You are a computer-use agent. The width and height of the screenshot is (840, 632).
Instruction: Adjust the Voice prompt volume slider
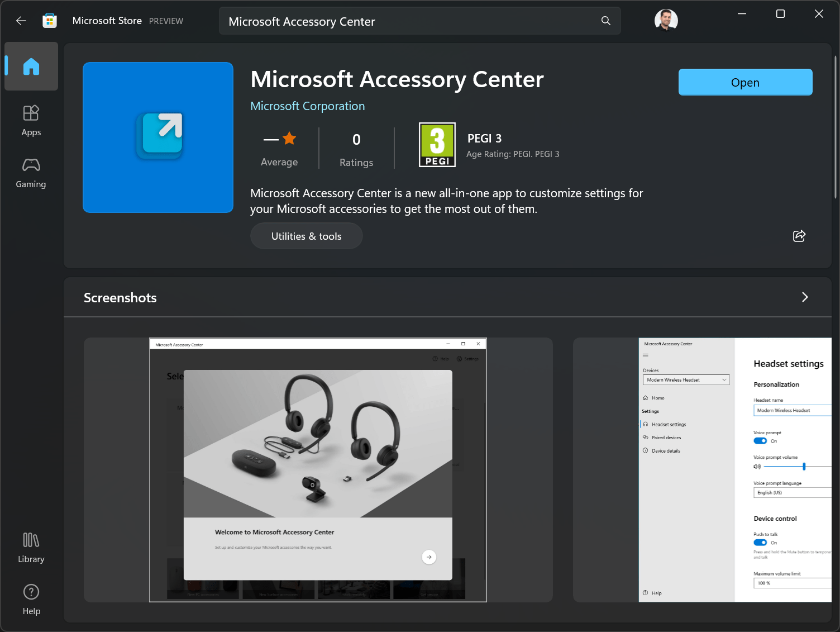pyautogui.click(x=803, y=466)
